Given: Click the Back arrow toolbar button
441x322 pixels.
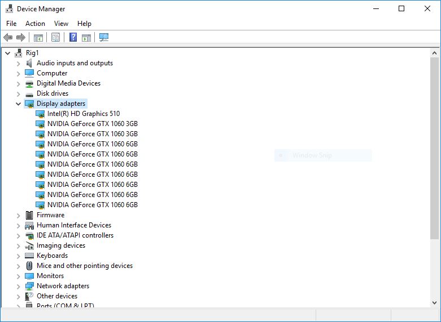Looking at the screenshot, I should tap(8, 37).
